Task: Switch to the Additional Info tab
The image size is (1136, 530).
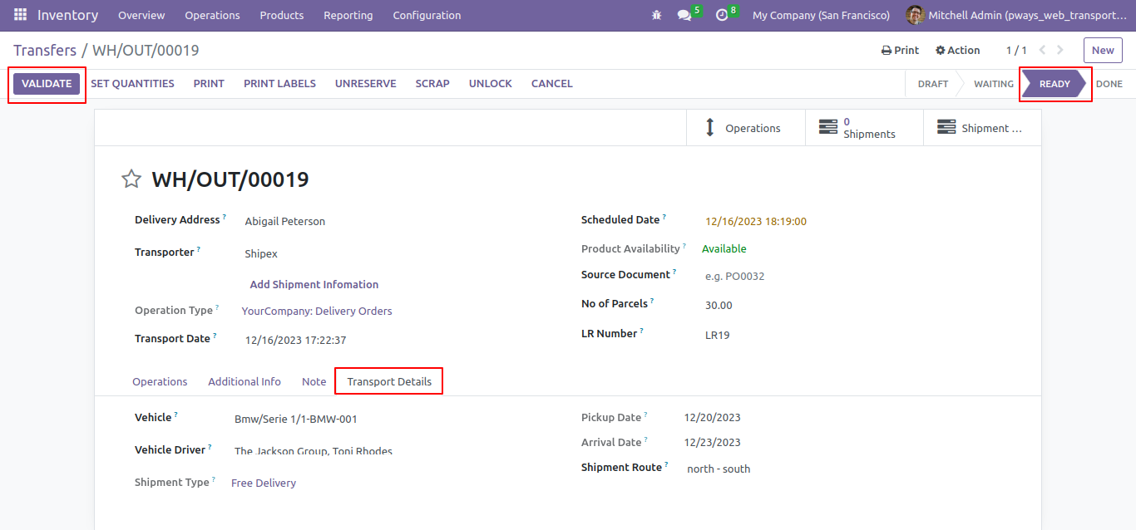Action: click(x=244, y=381)
